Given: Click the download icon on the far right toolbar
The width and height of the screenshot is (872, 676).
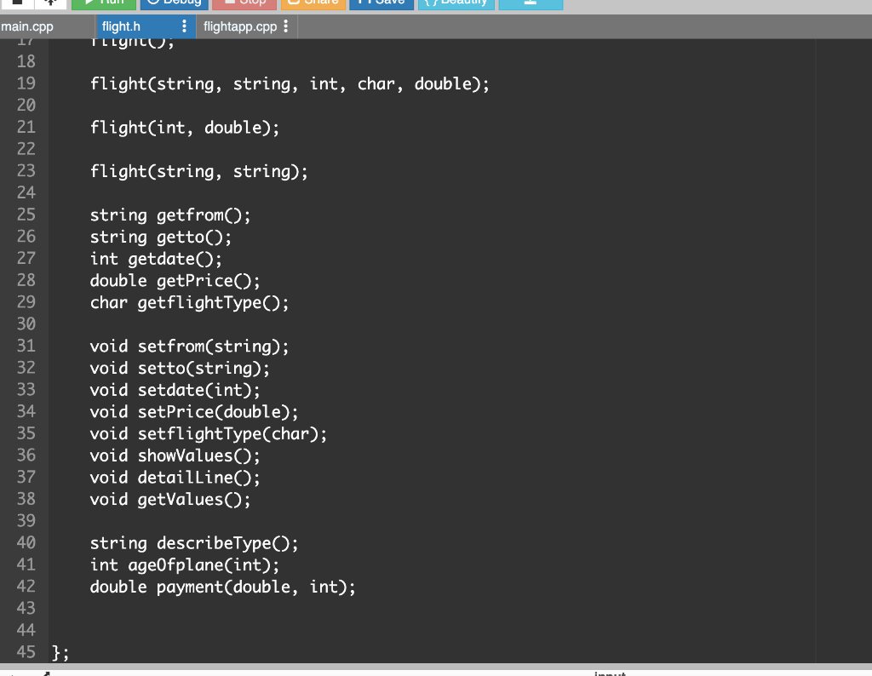Looking at the screenshot, I should tap(530, 3).
